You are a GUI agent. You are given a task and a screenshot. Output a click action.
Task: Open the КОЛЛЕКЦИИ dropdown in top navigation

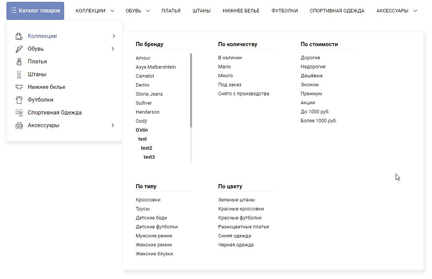point(95,11)
